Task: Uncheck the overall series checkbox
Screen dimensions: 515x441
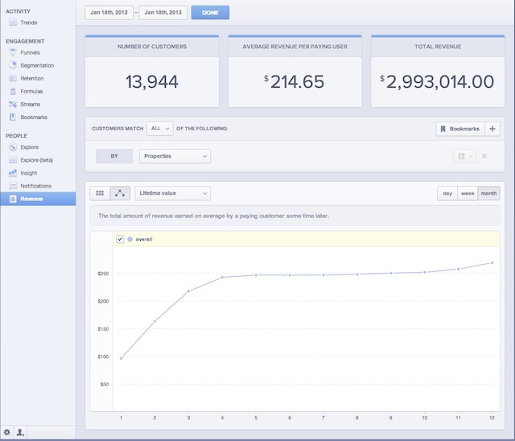Action: pyautogui.click(x=121, y=239)
